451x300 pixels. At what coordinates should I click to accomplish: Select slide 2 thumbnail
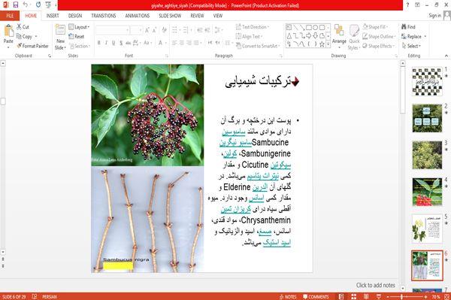point(427,118)
